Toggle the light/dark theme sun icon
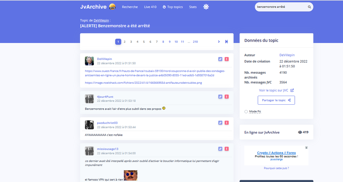Viewport: 343px width, 182px height. click(206, 7)
